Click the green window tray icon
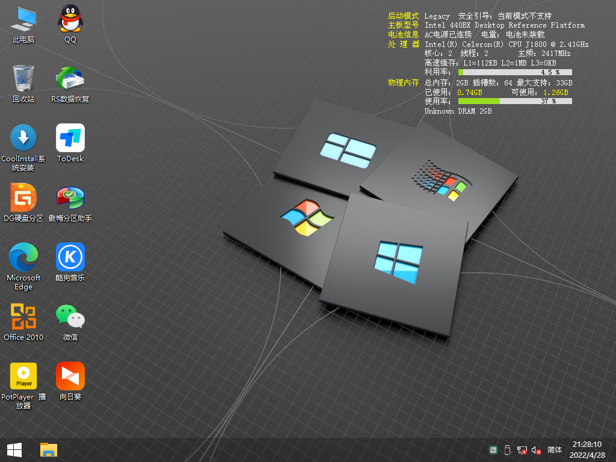 coord(493,450)
